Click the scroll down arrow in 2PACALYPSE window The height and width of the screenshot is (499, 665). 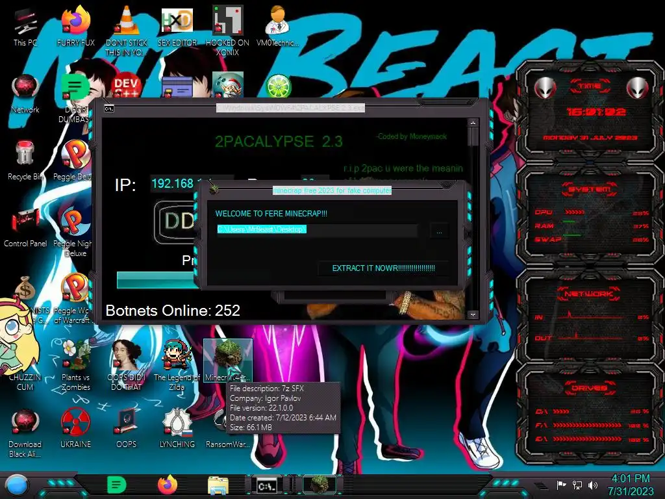(x=473, y=314)
